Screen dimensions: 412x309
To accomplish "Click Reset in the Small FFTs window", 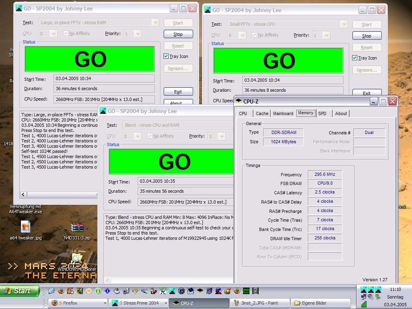I will point(367,47).
